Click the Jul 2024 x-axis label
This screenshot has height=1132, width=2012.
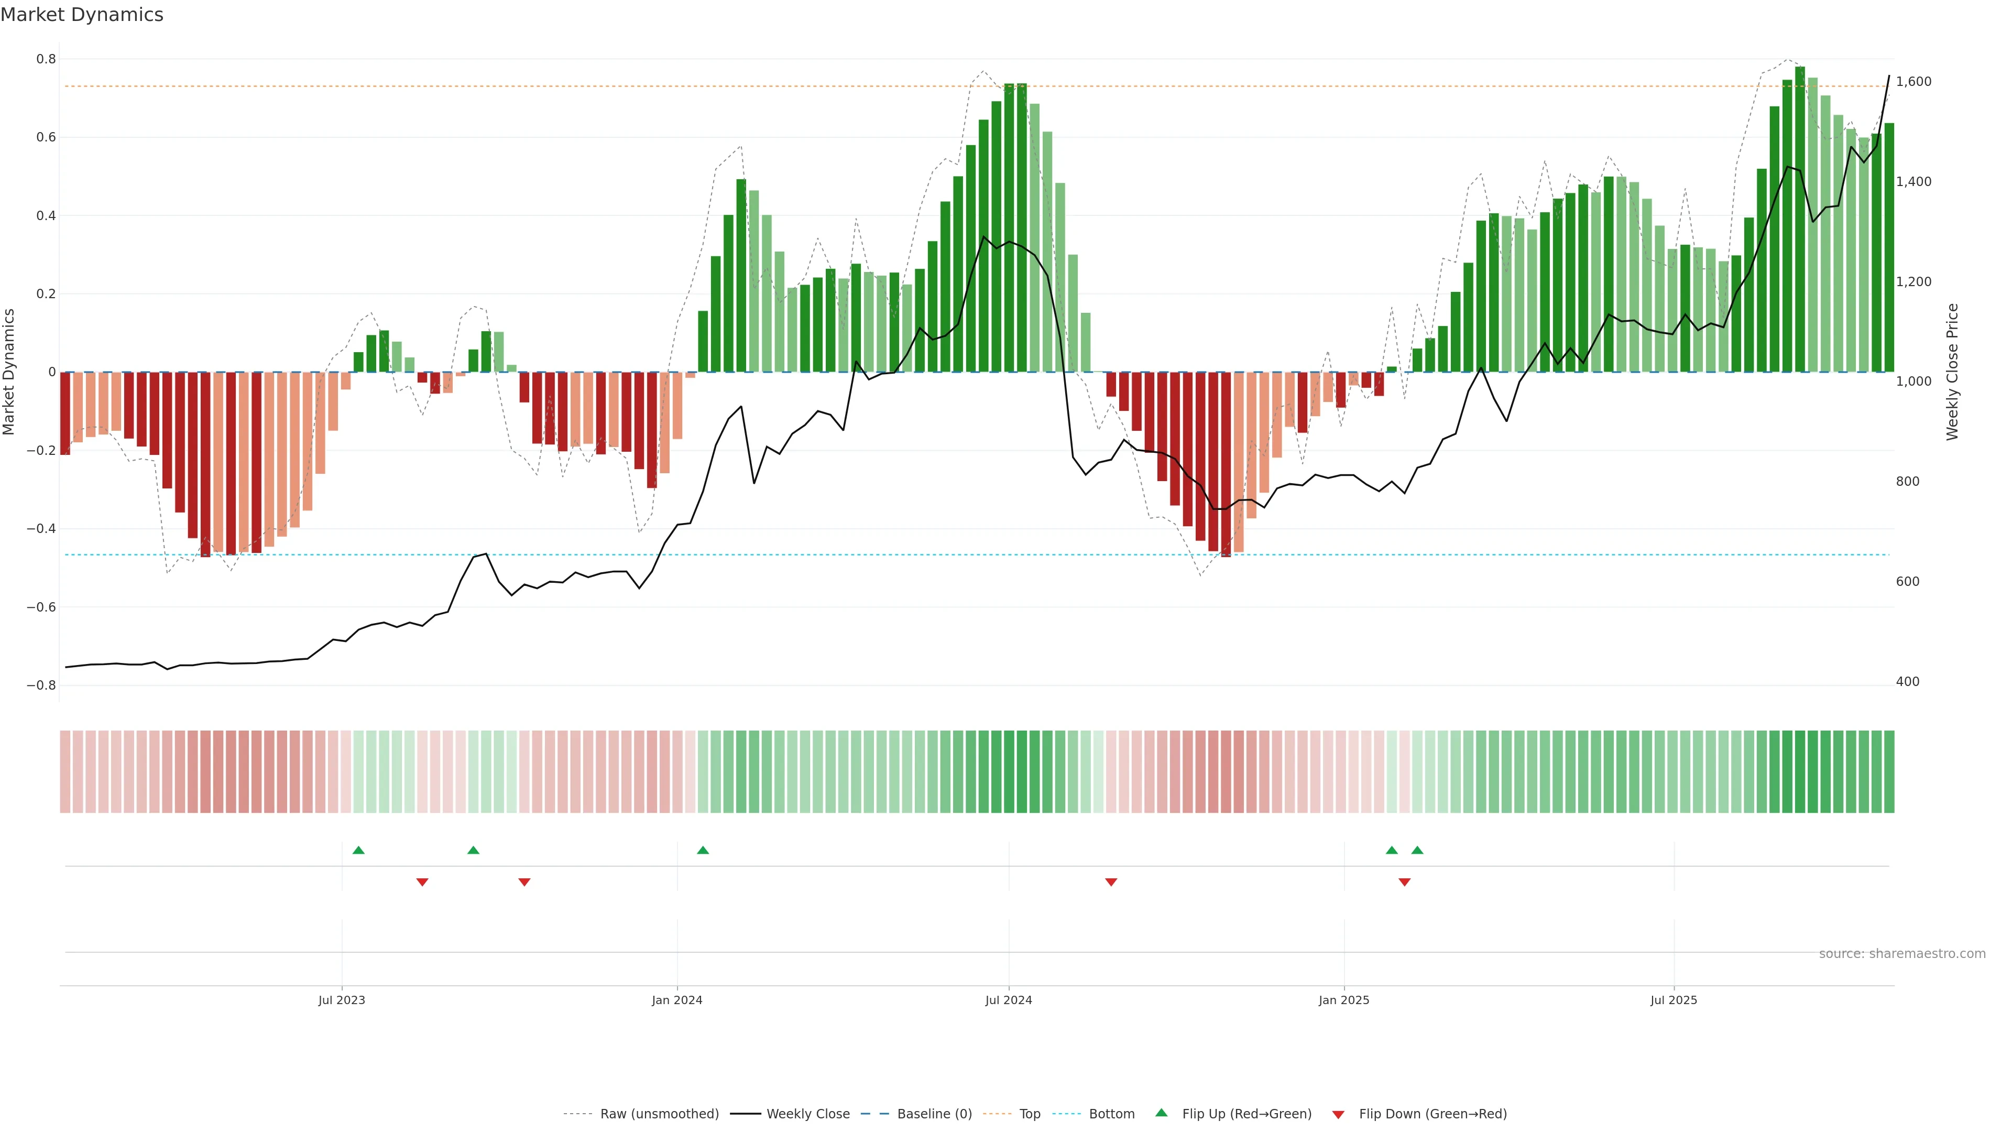coord(1008,1000)
